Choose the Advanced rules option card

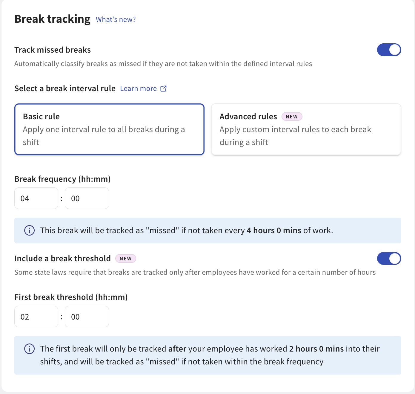tap(306, 129)
